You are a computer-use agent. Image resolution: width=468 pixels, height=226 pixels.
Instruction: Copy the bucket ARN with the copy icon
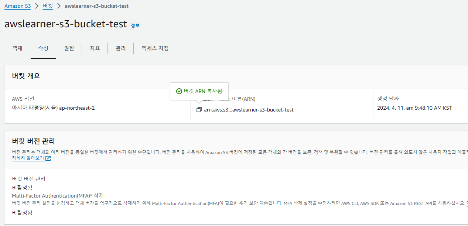tap(199, 110)
